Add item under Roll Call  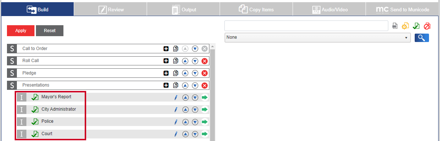[166, 61]
